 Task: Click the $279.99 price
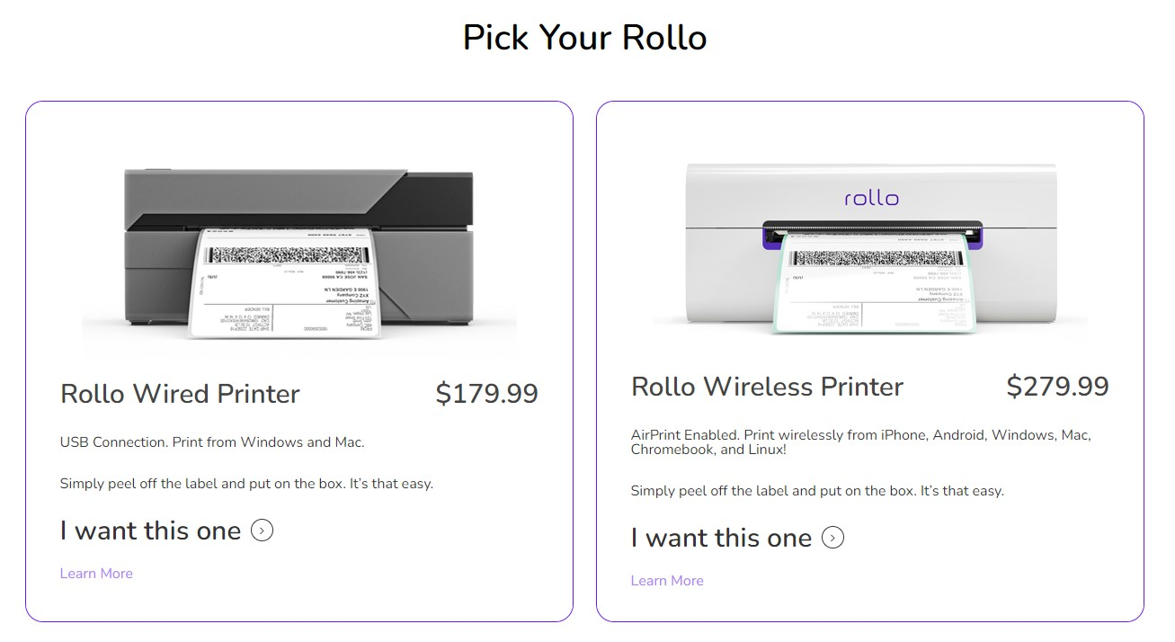(x=1057, y=387)
